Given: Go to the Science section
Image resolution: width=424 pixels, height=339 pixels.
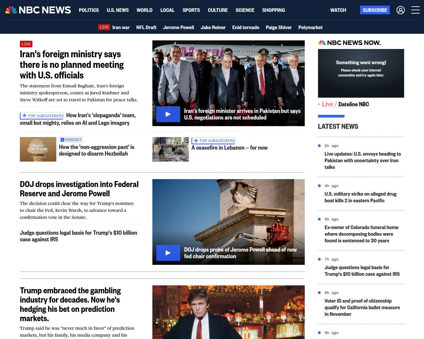Looking at the screenshot, I should point(245,10).
